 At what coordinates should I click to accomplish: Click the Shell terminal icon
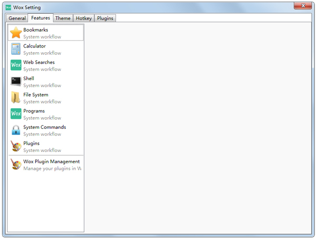click(16, 82)
